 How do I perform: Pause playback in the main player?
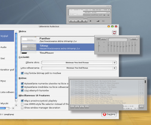[78, 21]
